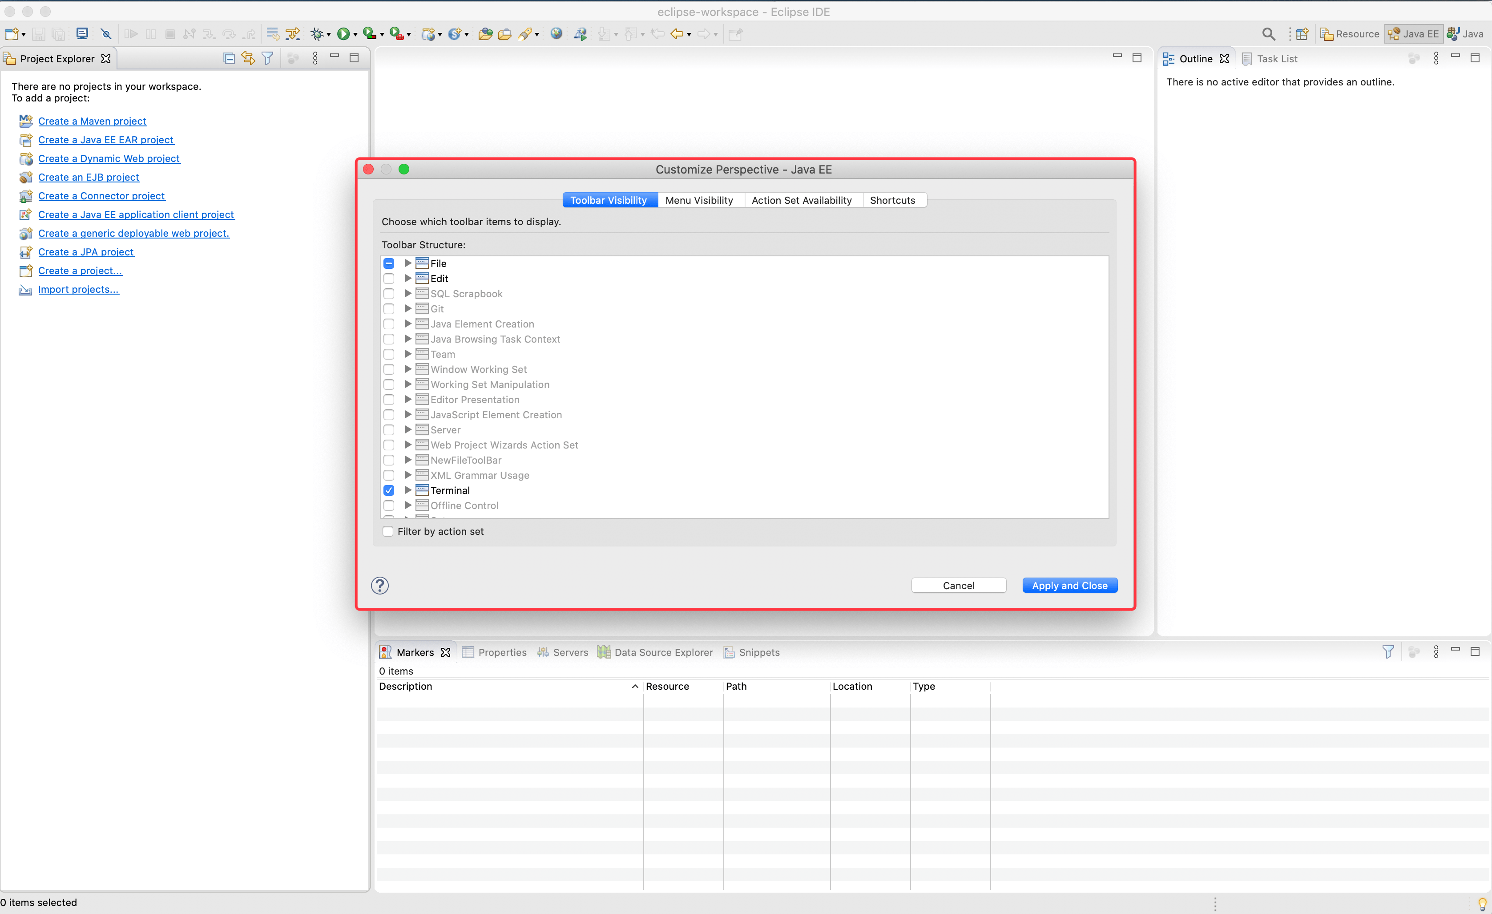This screenshot has height=914, width=1492.
Task: Click the Project Explorer filter funnel icon
Action: click(x=267, y=58)
